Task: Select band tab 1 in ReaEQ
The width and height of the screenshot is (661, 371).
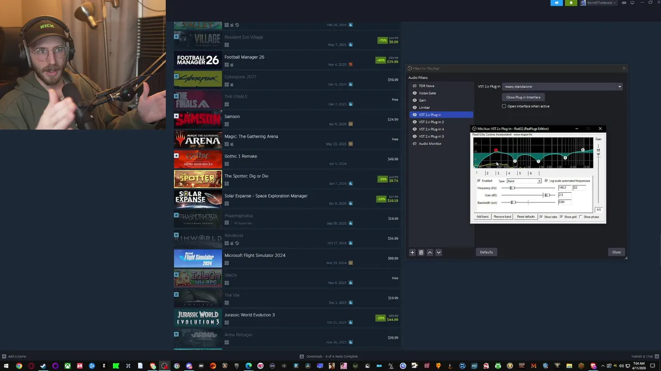Action: point(477,173)
